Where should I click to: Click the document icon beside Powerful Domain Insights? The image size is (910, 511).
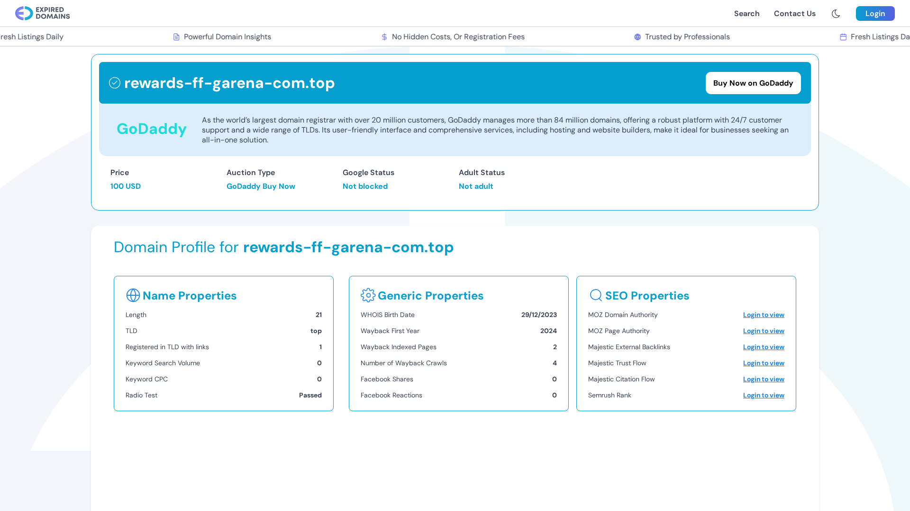(x=176, y=37)
